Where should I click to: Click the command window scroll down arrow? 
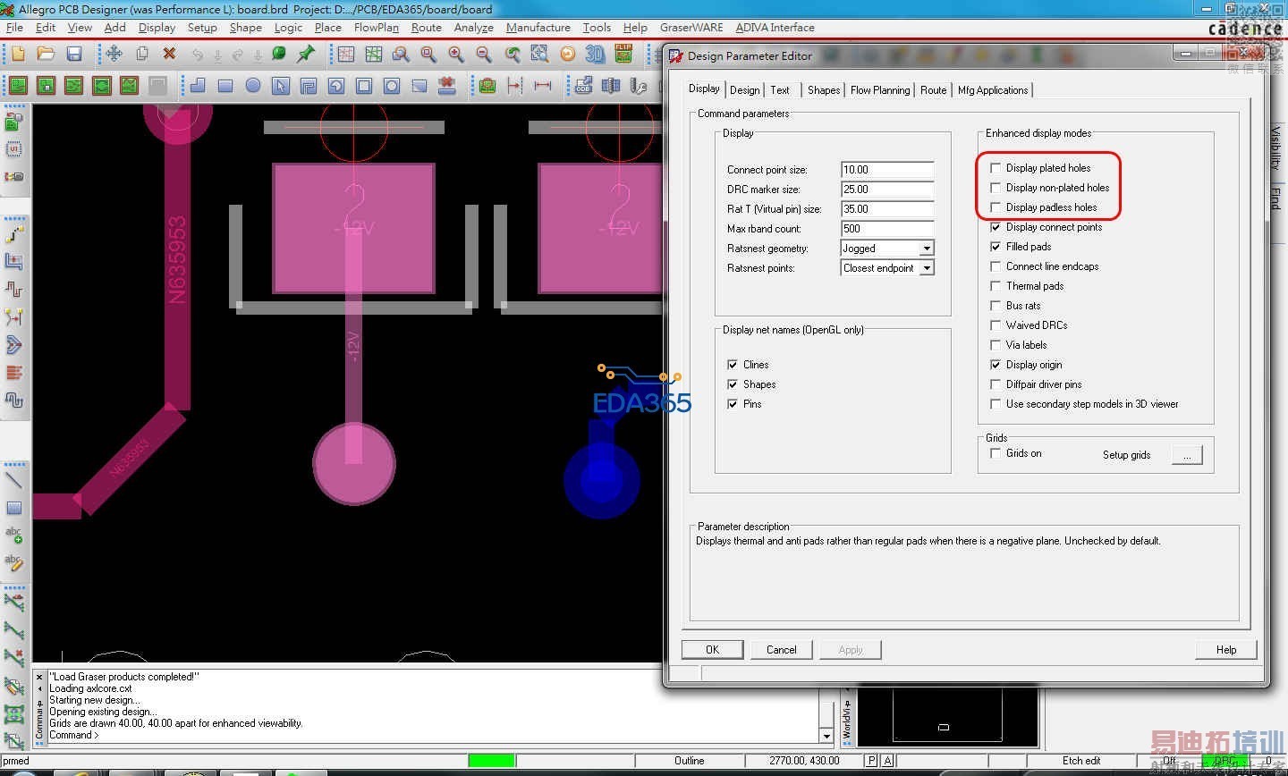tap(826, 736)
